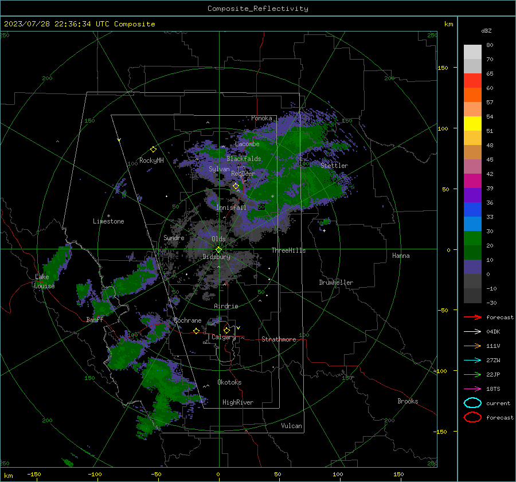The width and height of the screenshot is (516, 482).
Task: Click the Limestone label
Action: (x=108, y=221)
